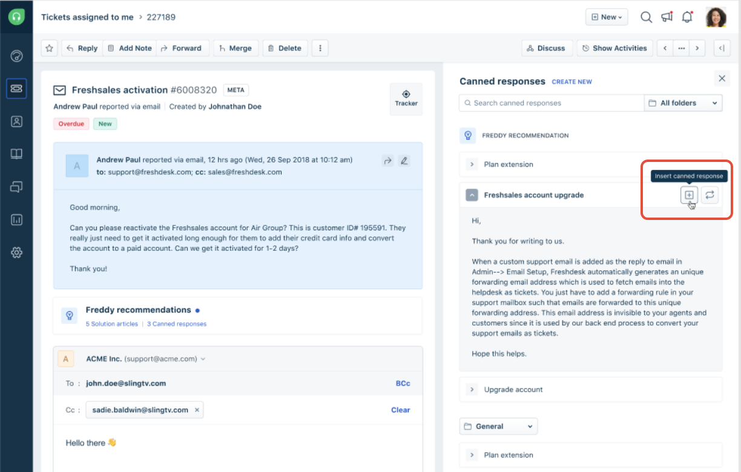Open the Tracker button
This screenshot has width=741, height=472.
pyautogui.click(x=406, y=99)
